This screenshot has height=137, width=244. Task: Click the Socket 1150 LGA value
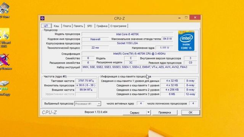coord(127,43)
